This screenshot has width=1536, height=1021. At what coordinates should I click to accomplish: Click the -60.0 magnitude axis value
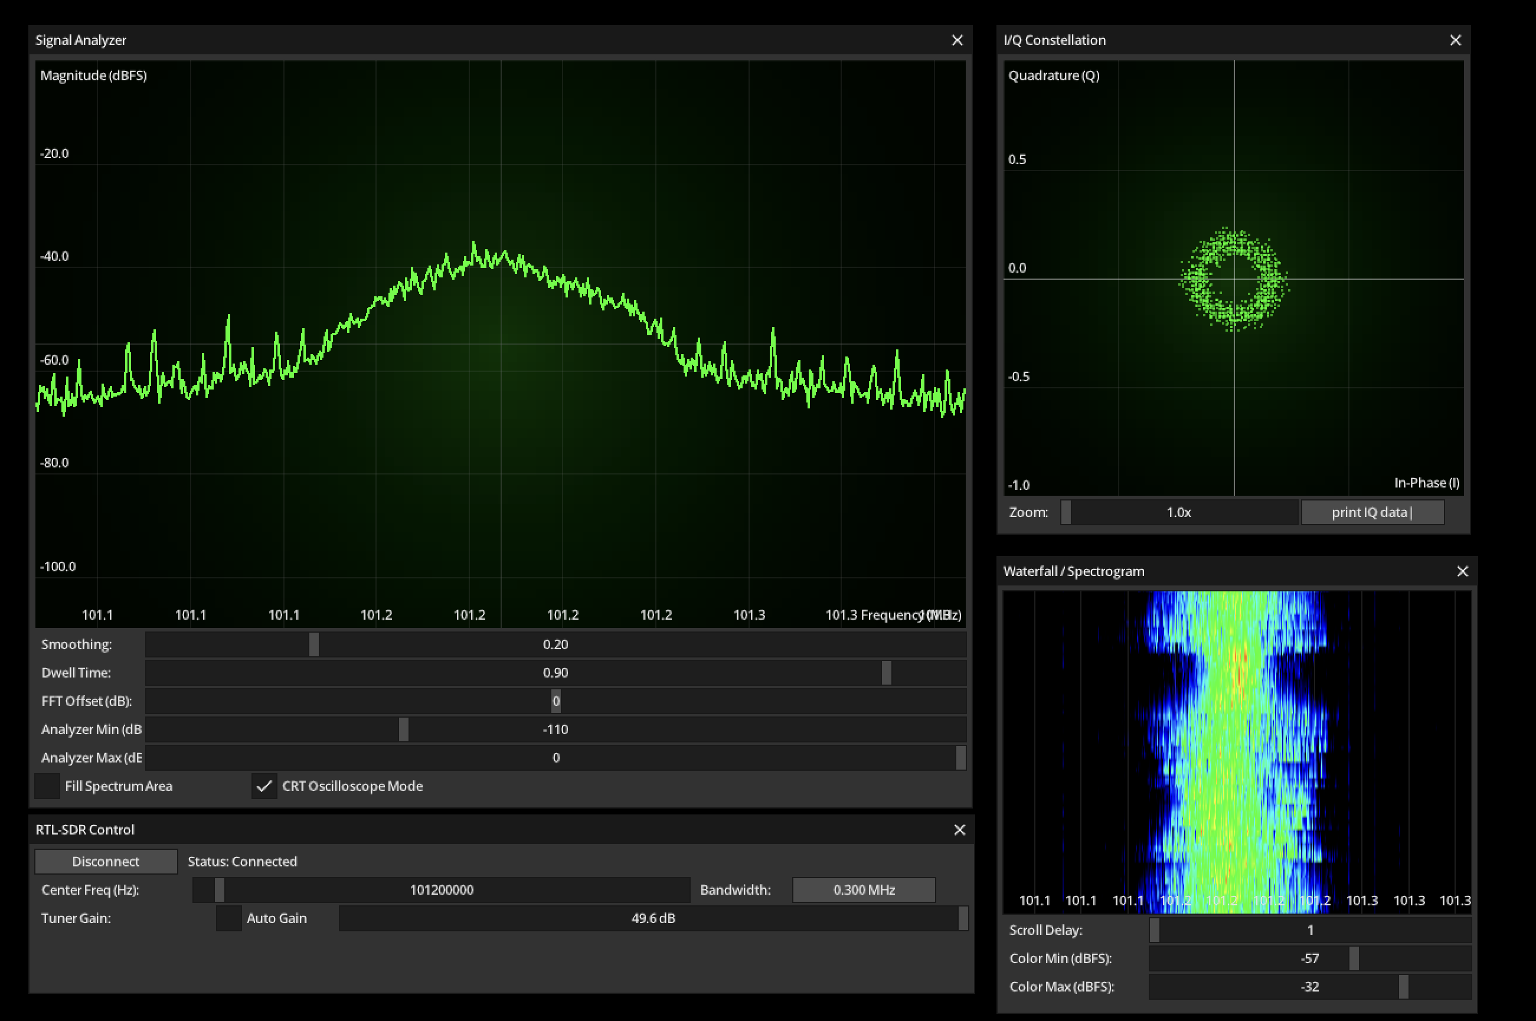pyautogui.click(x=55, y=360)
